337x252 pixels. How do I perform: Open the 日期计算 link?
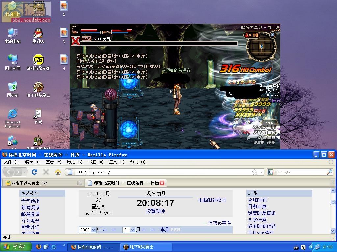click(x=257, y=207)
